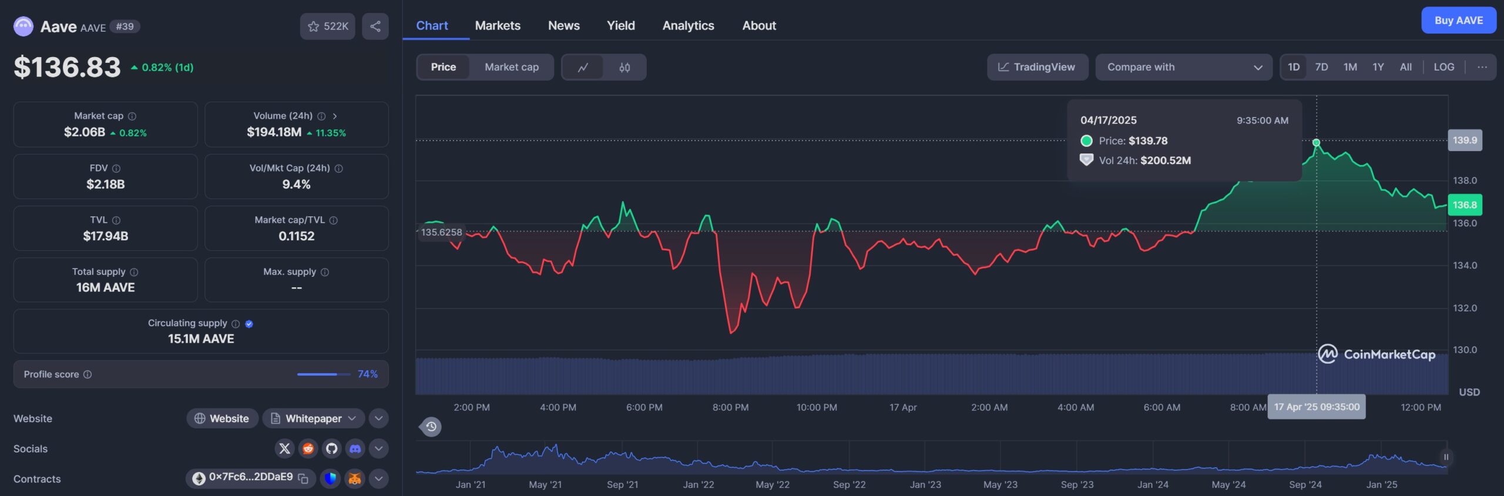Expand more website links chevron

(379, 418)
